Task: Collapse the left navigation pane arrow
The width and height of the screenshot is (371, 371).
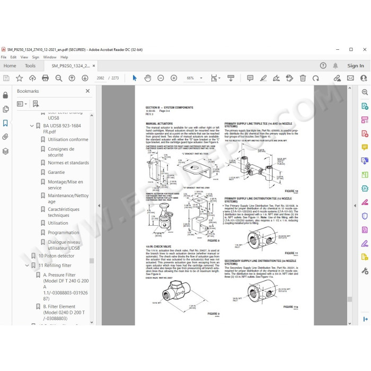Action: [x=99, y=206]
